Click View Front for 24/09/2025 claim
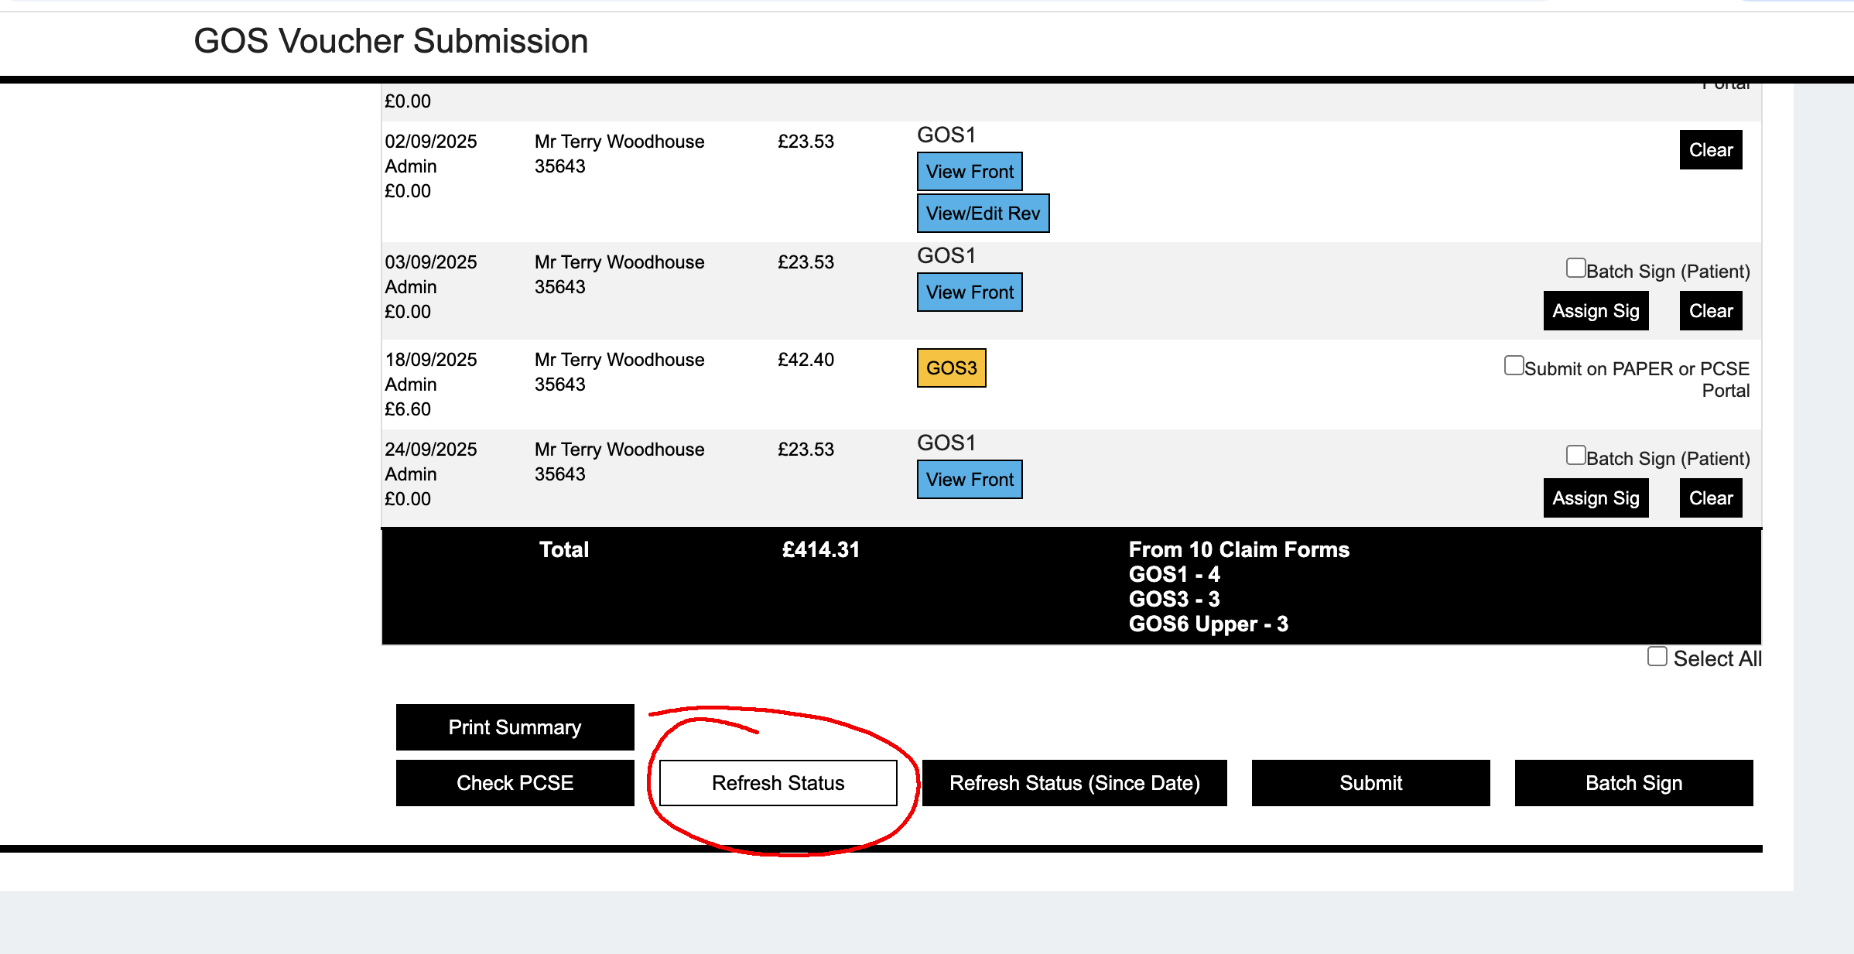Image resolution: width=1854 pixels, height=954 pixels. [970, 480]
